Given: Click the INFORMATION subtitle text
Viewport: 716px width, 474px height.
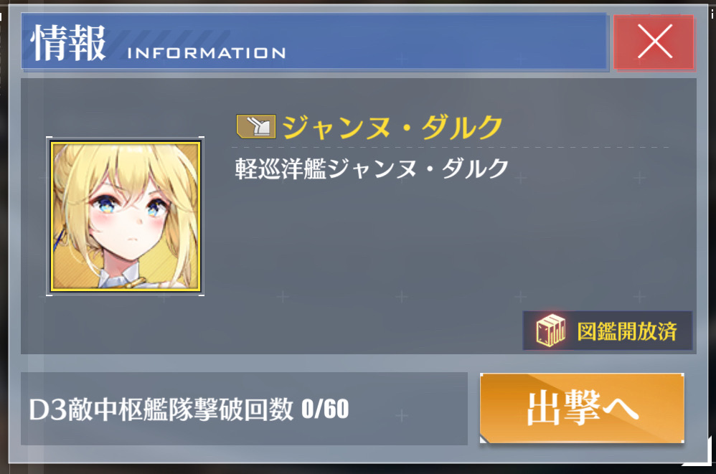Looking at the screenshot, I should 207,53.
